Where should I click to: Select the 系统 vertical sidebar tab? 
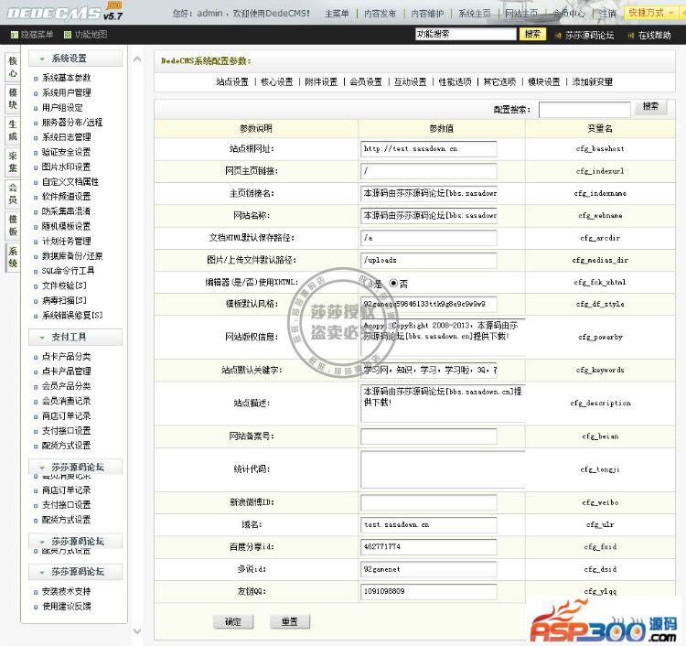click(13, 257)
